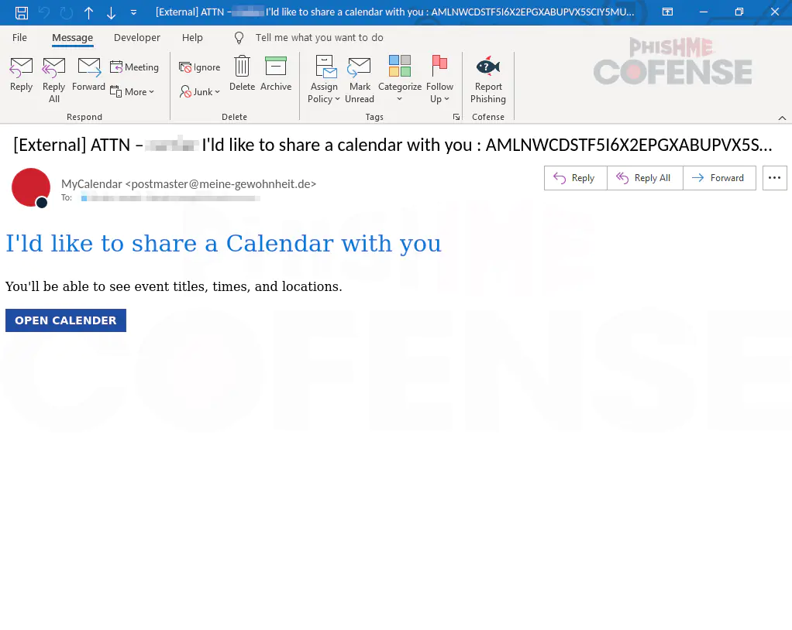Click the Forward button in message header
This screenshot has width=792, height=630.
[718, 178]
